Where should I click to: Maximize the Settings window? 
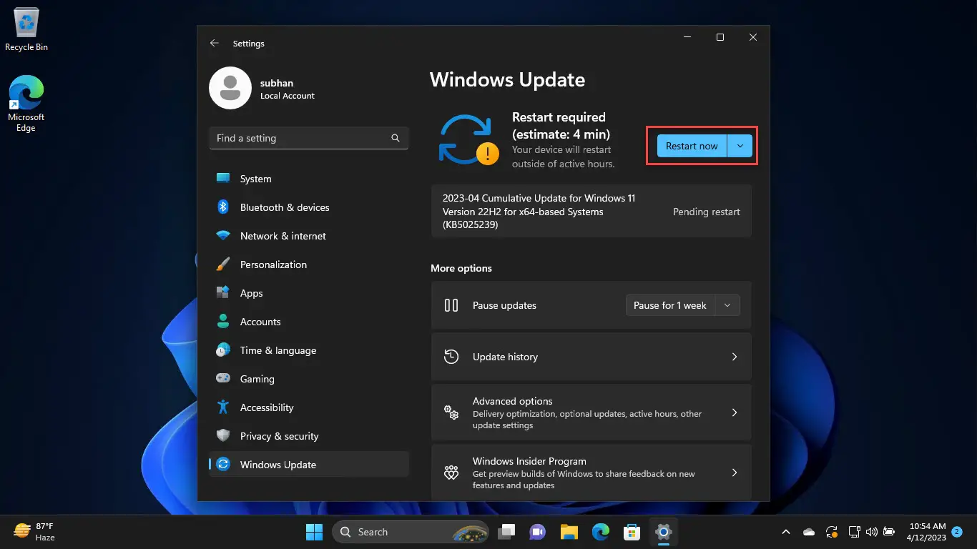coord(720,37)
